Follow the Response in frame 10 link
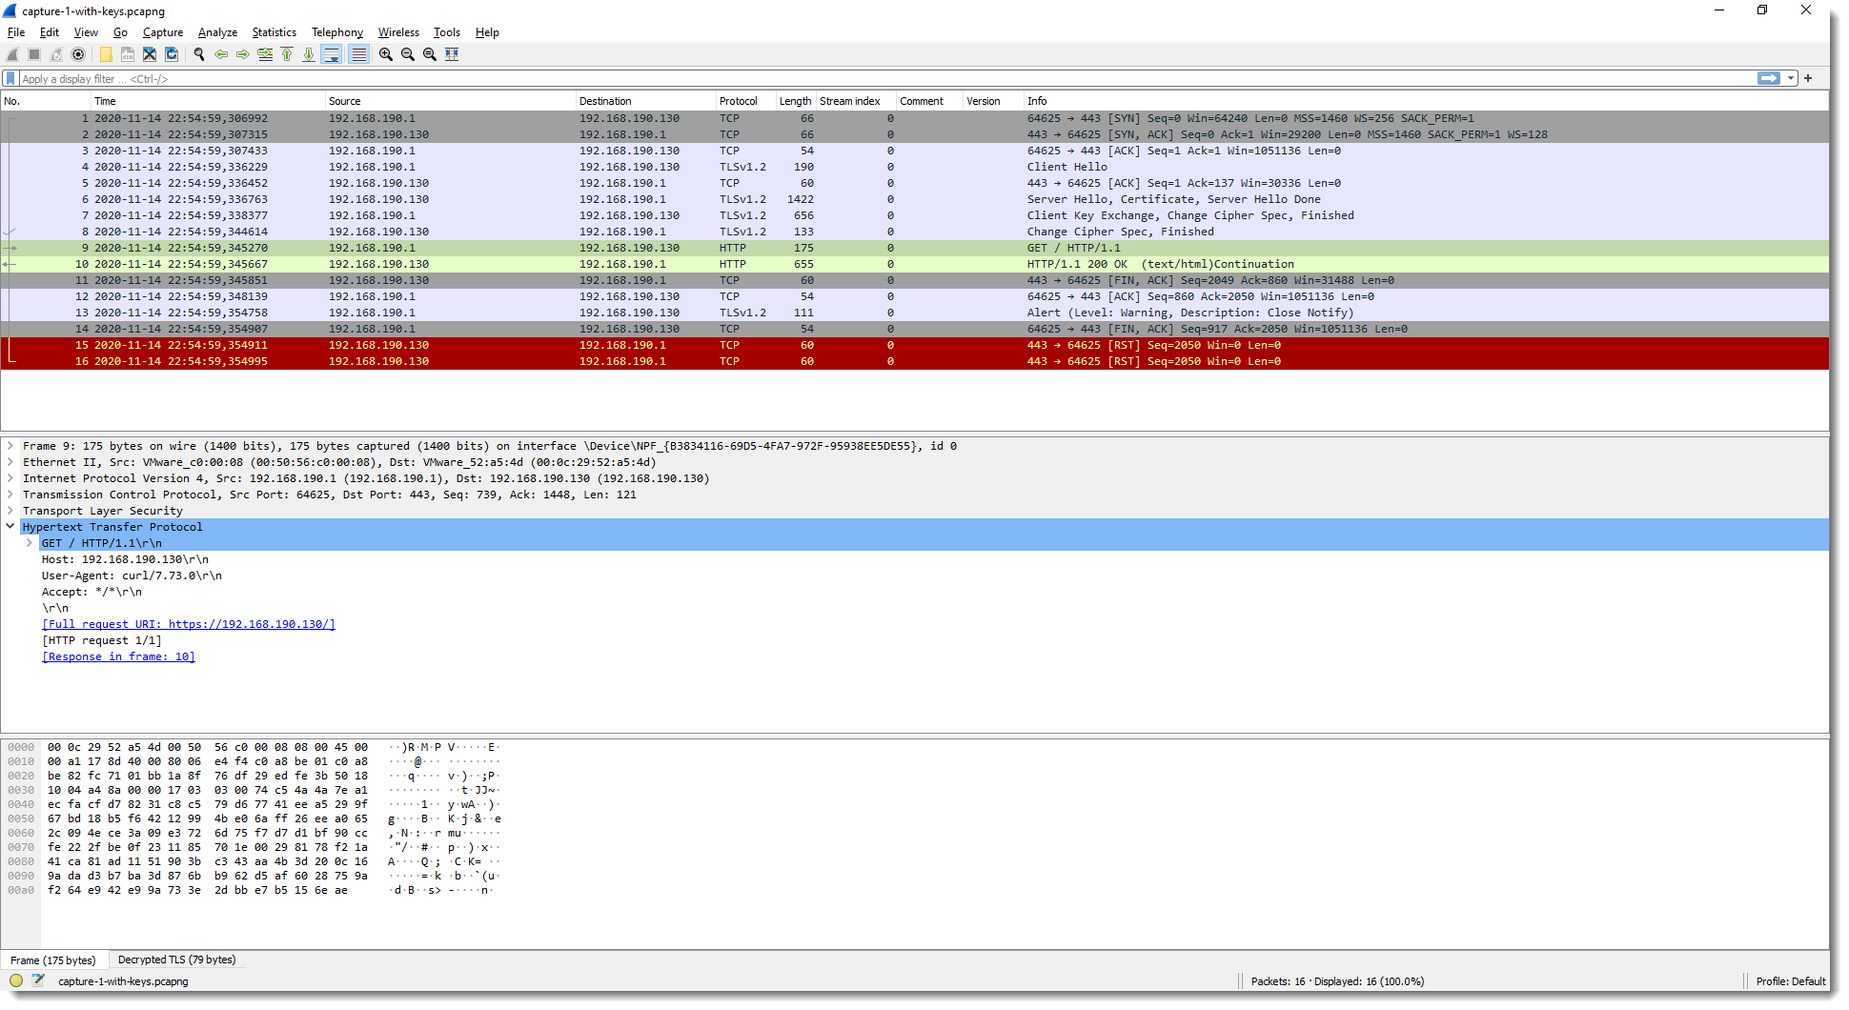This screenshot has width=1849, height=1010. point(118,656)
